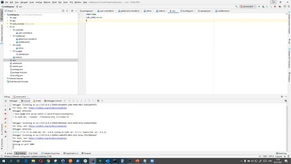Viewport: 291px width, 164px height.
Task: Open TODO tool window
Action: tap(33, 154)
